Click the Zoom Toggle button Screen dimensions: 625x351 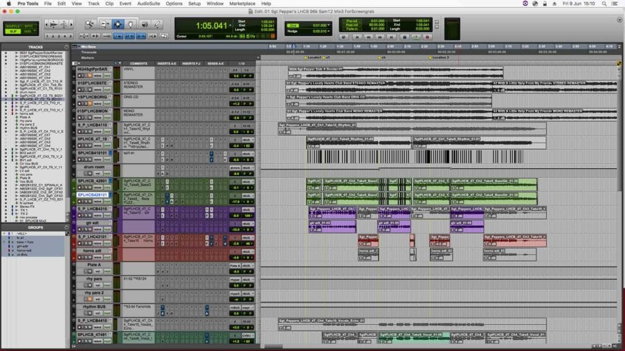pyautogui.click(x=84, y=36)
